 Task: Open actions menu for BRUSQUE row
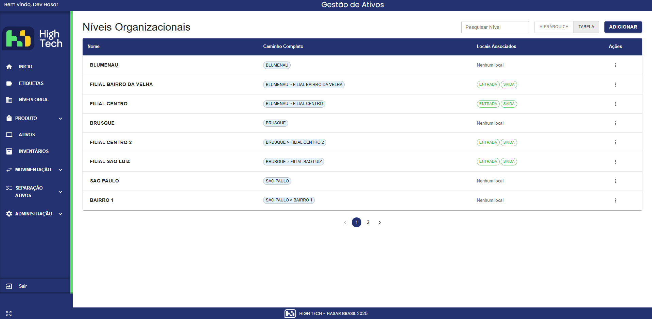[615, 123]
